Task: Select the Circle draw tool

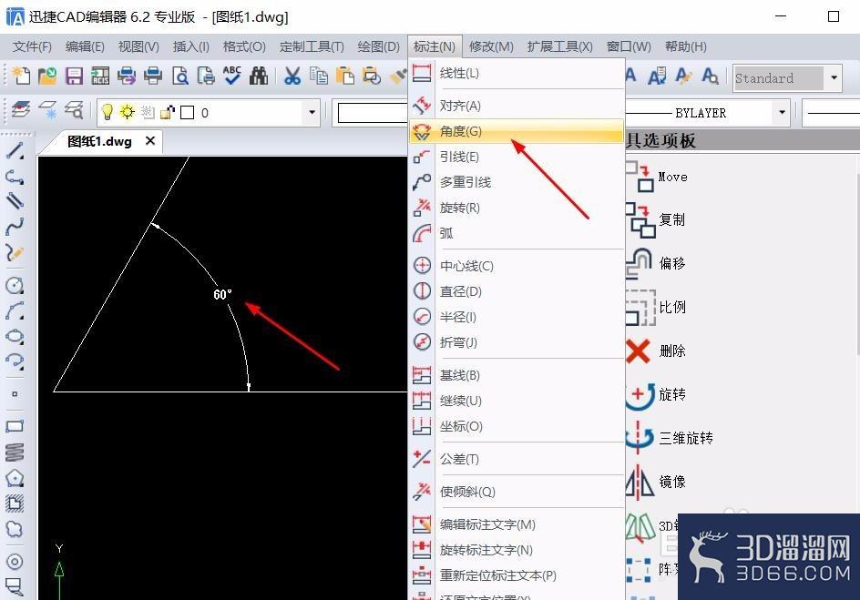Action: coord(15,285)
